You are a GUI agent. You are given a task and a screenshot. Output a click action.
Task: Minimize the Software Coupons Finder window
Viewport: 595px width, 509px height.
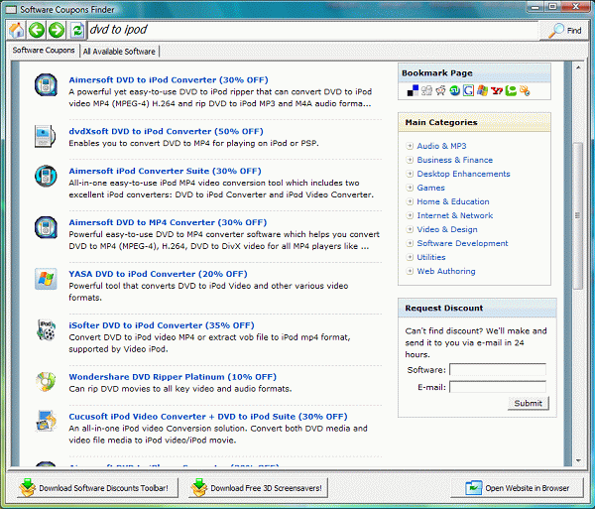(x=535, y=7)
